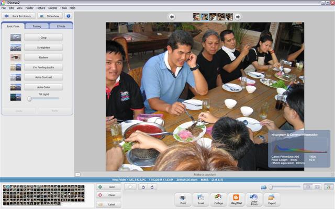Viewport: 335px width, 209px height.
Task: Create a Collage from the photo
Action: coord(218,199)
